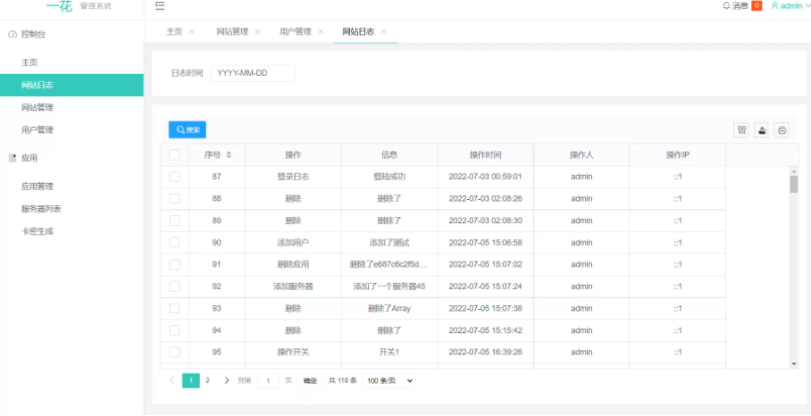Tick the checkbox for row 92
Viewport: 811px width, 416px height.
point(174,287)
